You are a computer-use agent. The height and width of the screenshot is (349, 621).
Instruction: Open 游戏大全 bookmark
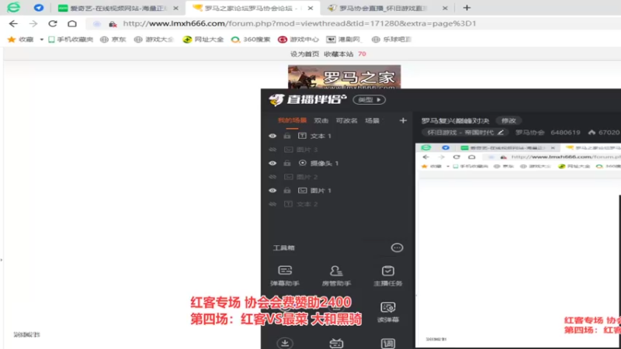pos(154,40)
